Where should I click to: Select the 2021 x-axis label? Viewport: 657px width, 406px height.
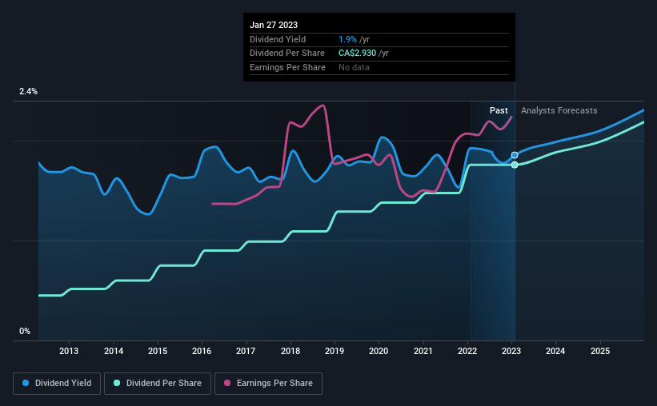pyautogui.click(x=423, y=351)
